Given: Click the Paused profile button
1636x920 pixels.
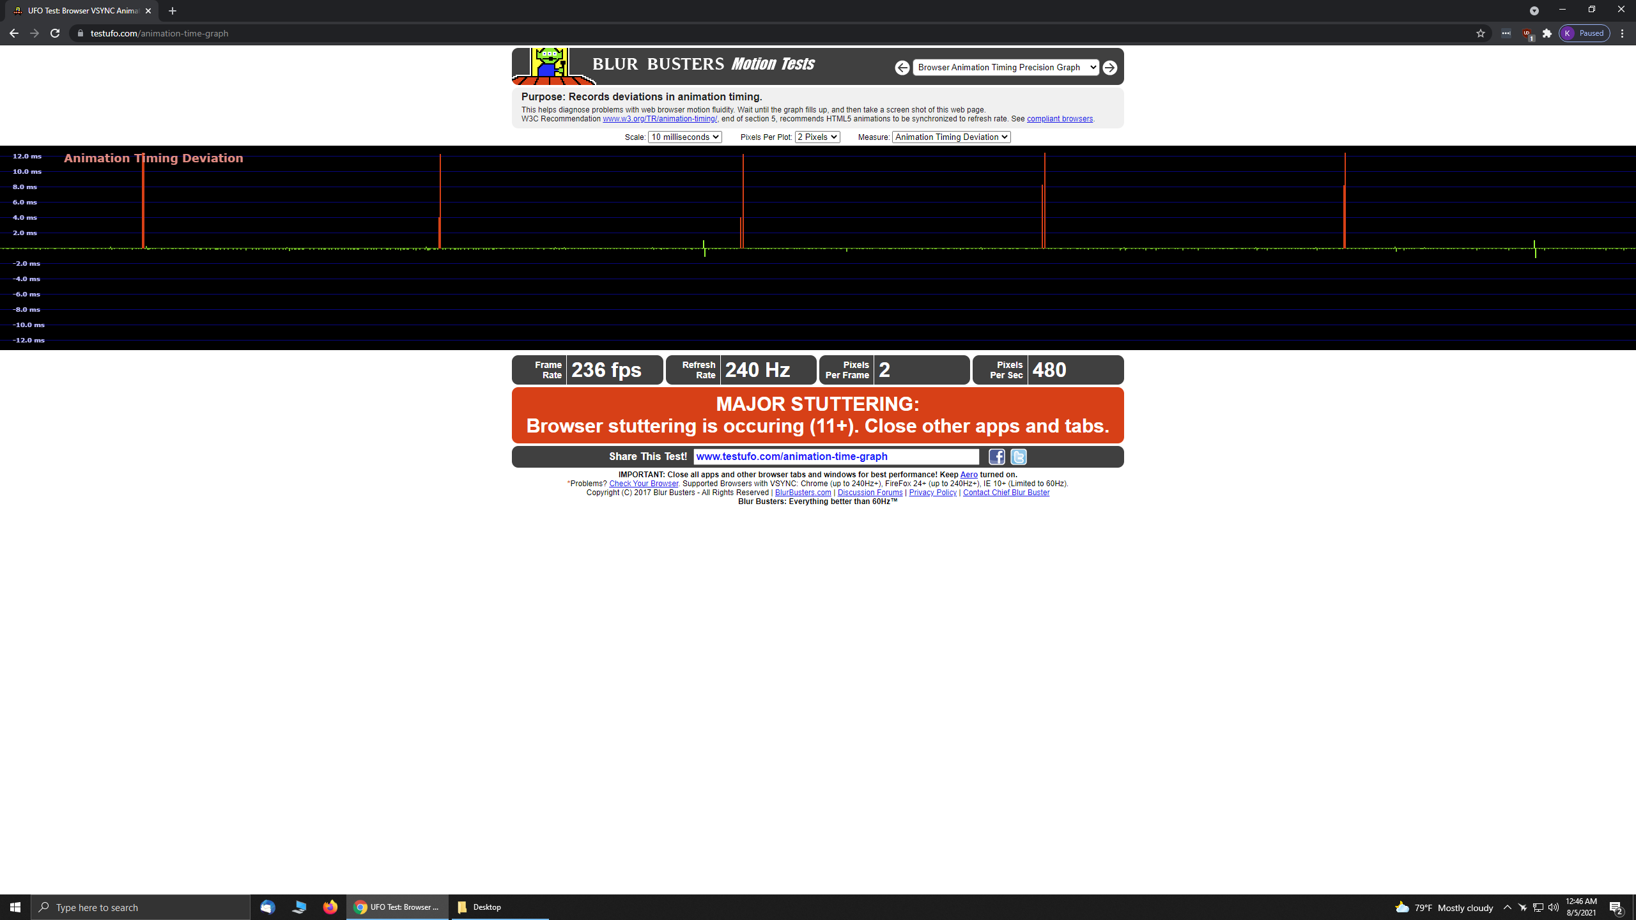Looking at the screenshot, I should [1584, 33].
